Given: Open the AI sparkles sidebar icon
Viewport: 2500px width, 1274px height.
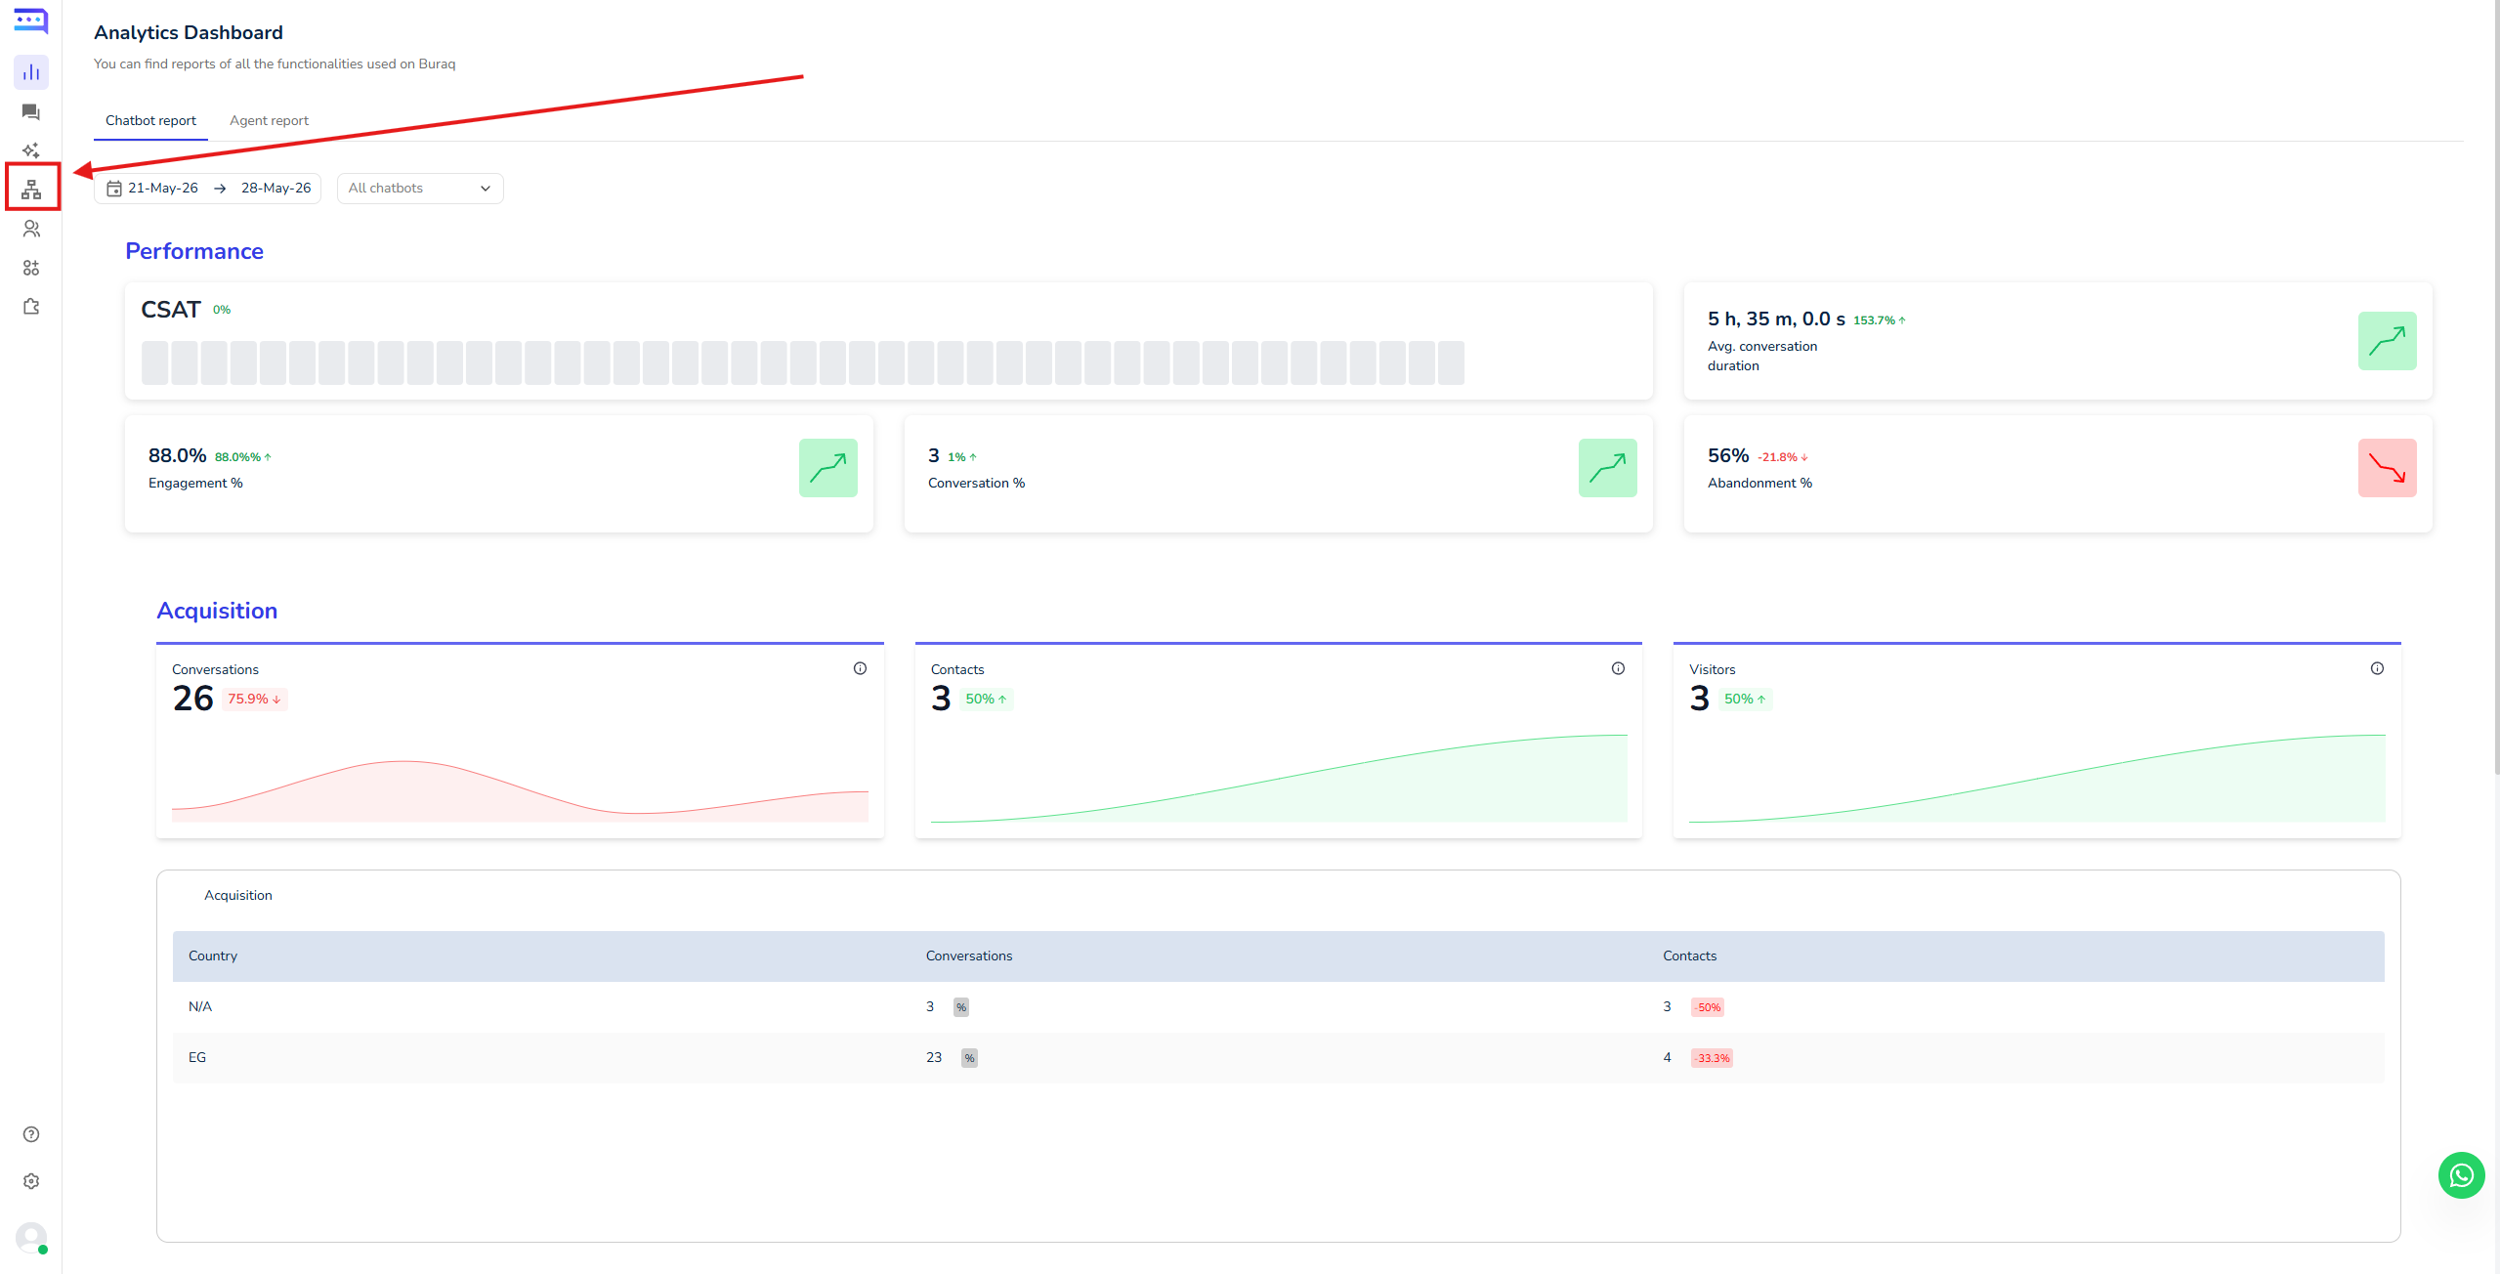Looking at the screenshot, I should pyautogui.click(x=31, y=150).
